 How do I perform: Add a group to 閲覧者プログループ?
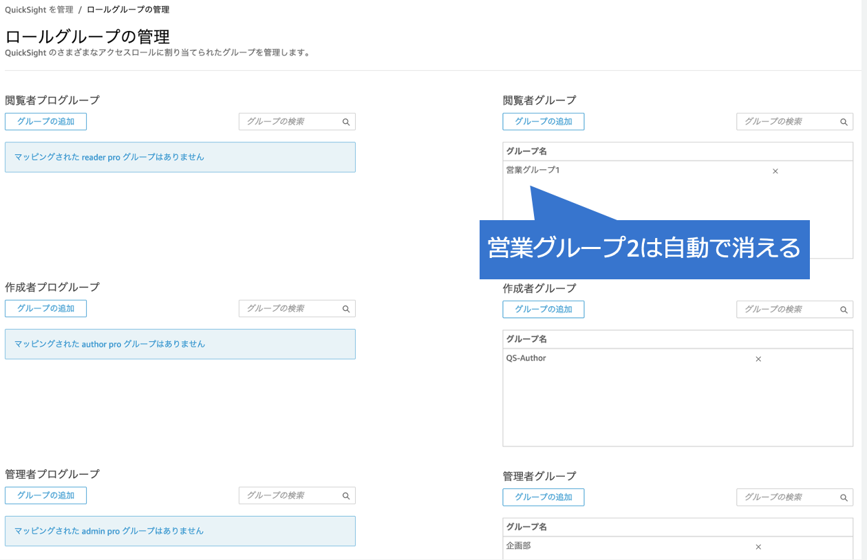(x=45, y=122)
